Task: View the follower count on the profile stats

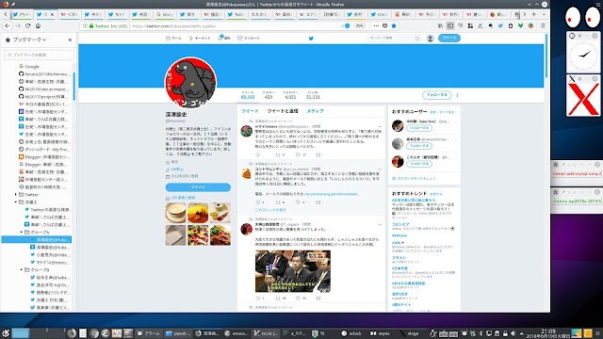Action: 290,95
